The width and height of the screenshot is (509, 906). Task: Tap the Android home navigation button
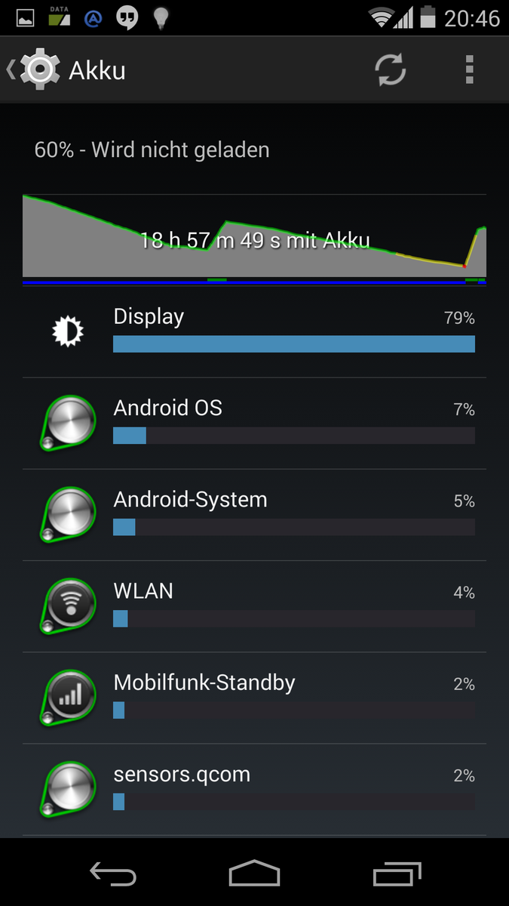tap(254, 874)
